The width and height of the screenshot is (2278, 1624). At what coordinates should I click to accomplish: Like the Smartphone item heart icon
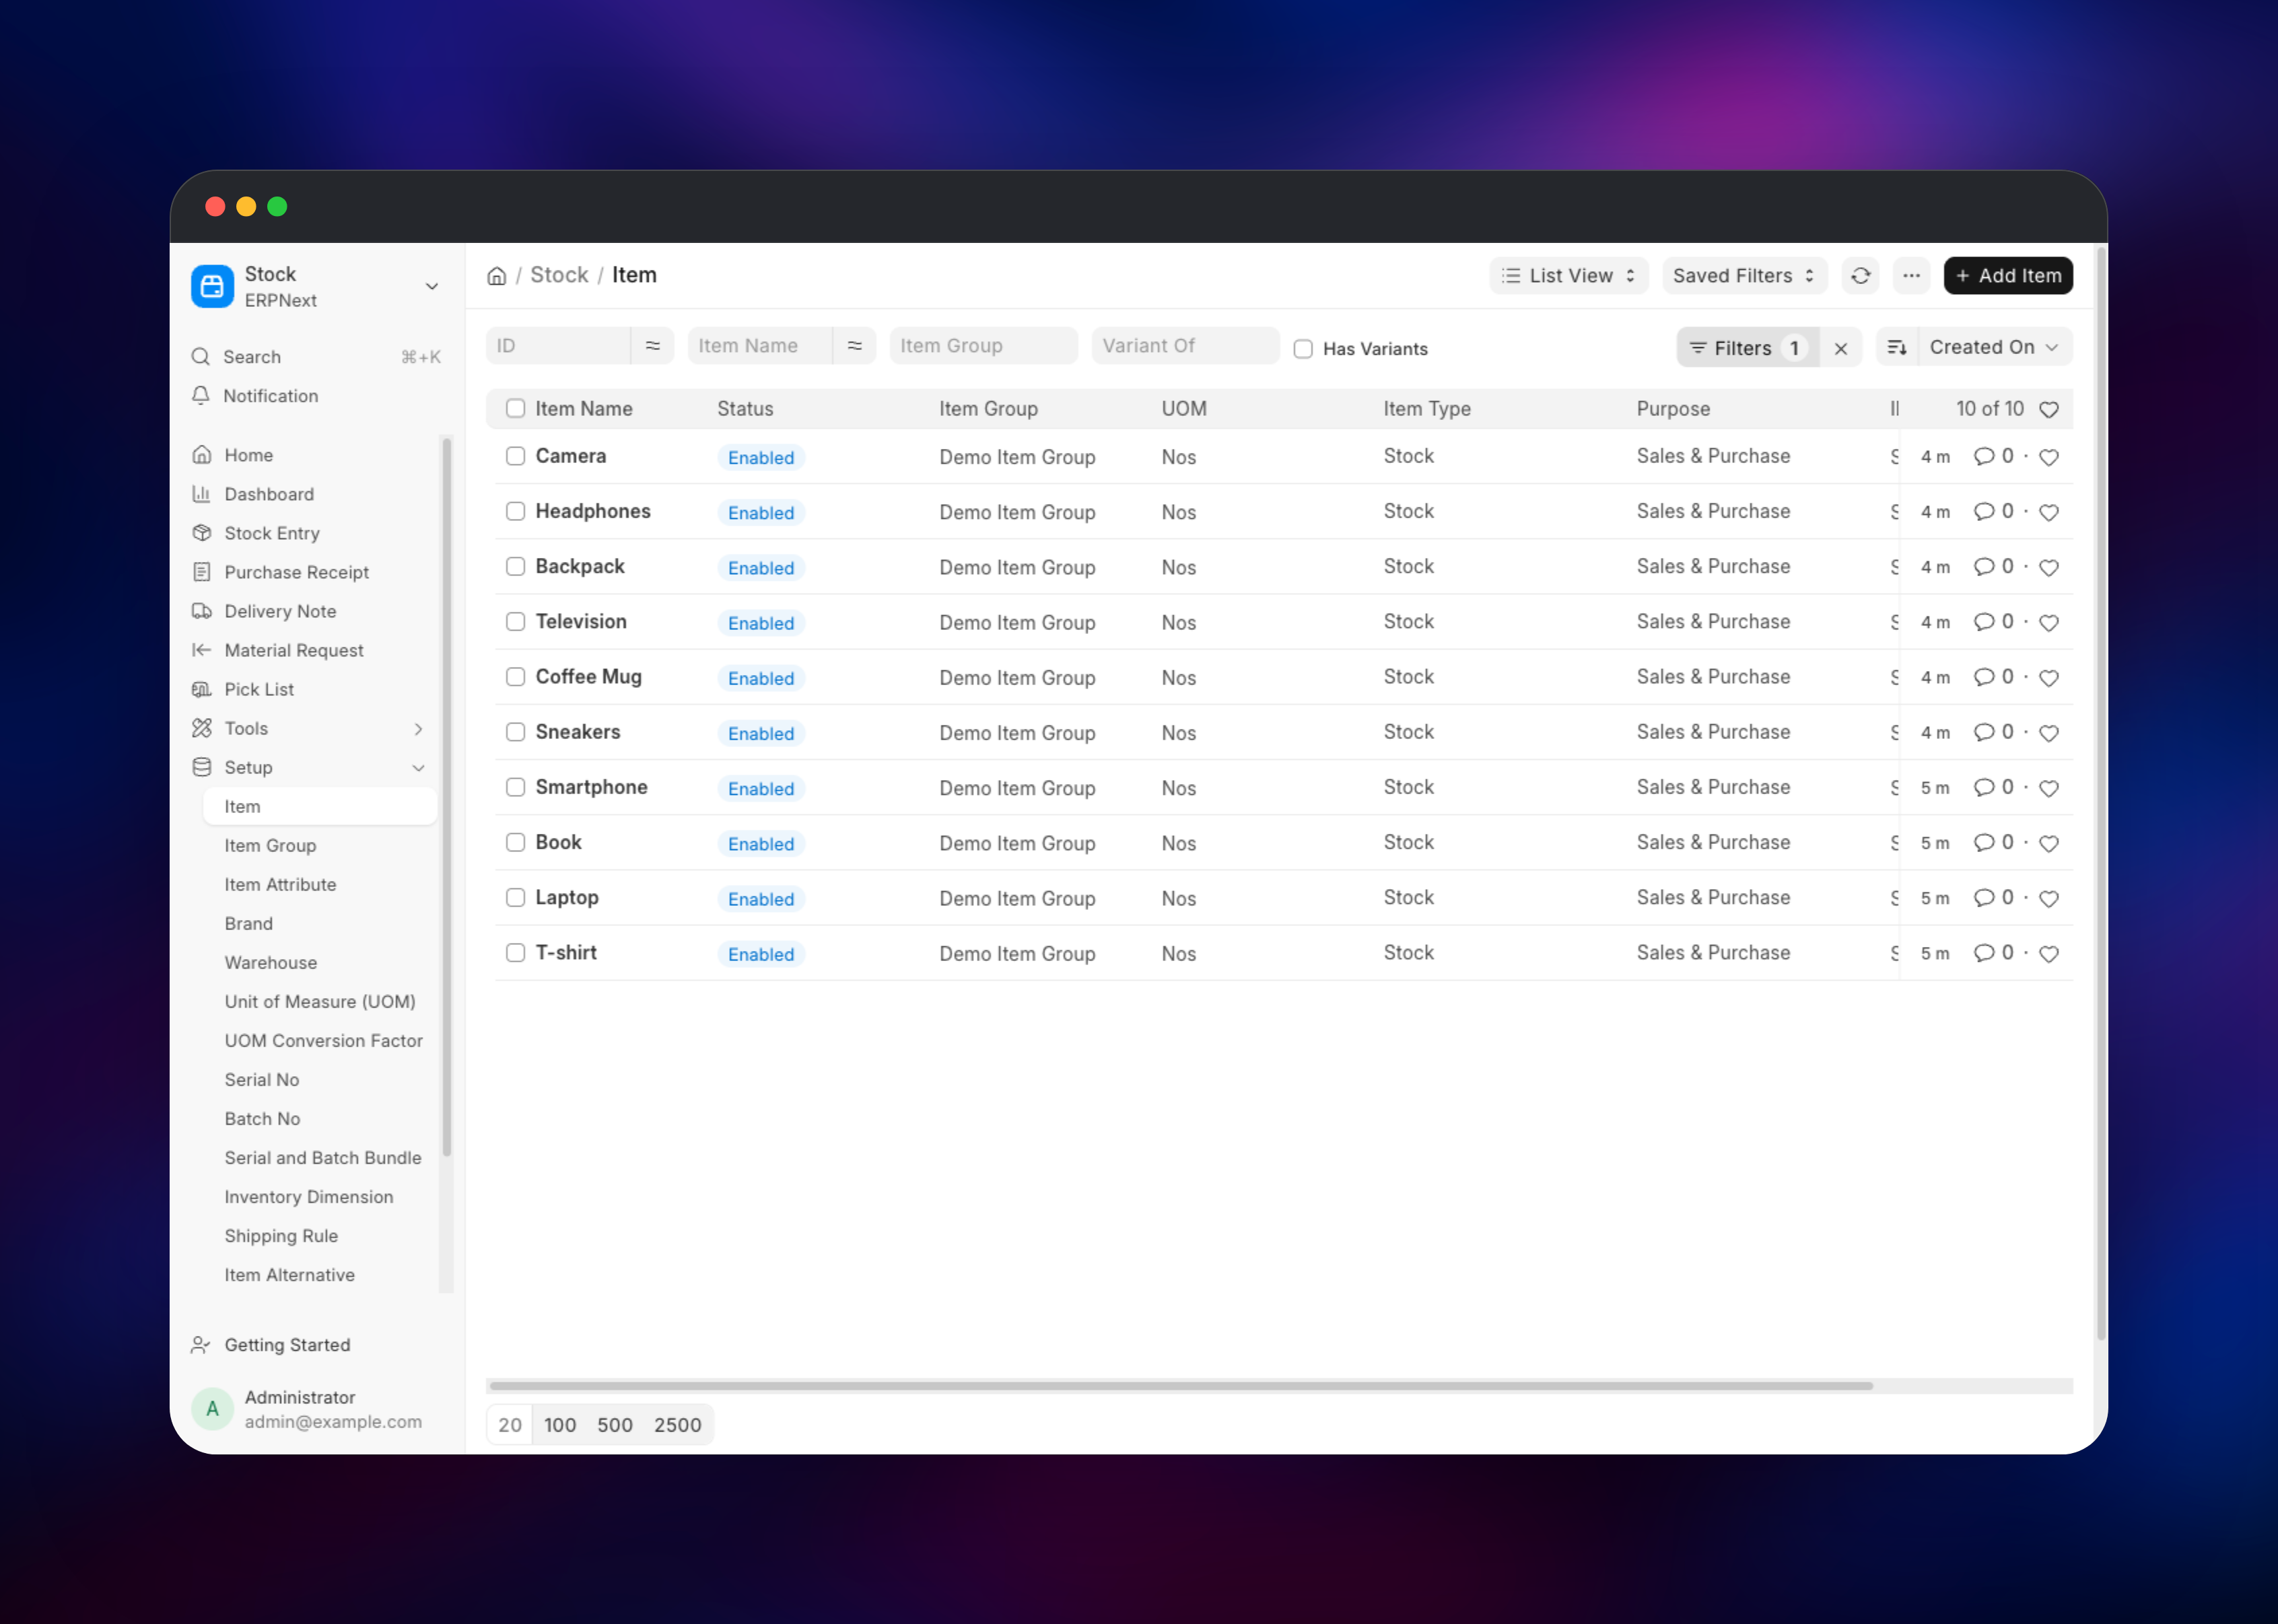[x=2048, y=788]
